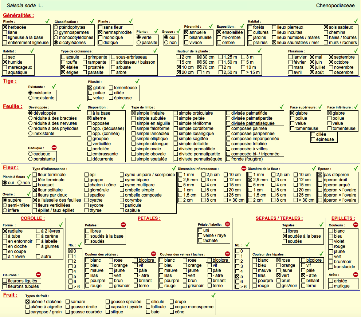Click the green checkmark next to Floraison
The height and width of the screenshot is (317, 361).
[x=356, y=51]
